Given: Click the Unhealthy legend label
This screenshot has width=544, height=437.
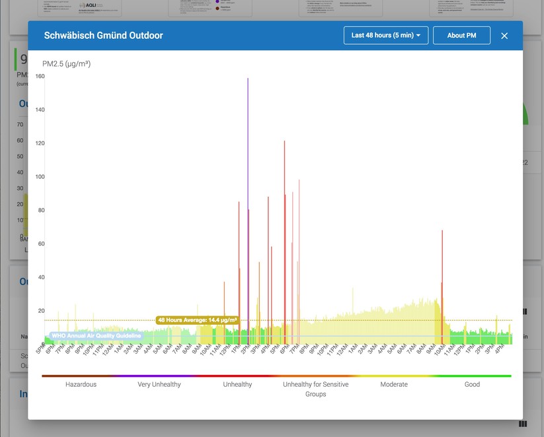Looking at the screenshot, I should (237, 384).
